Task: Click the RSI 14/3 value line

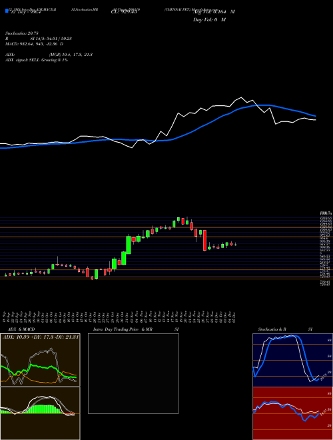Action: [39, 39]
